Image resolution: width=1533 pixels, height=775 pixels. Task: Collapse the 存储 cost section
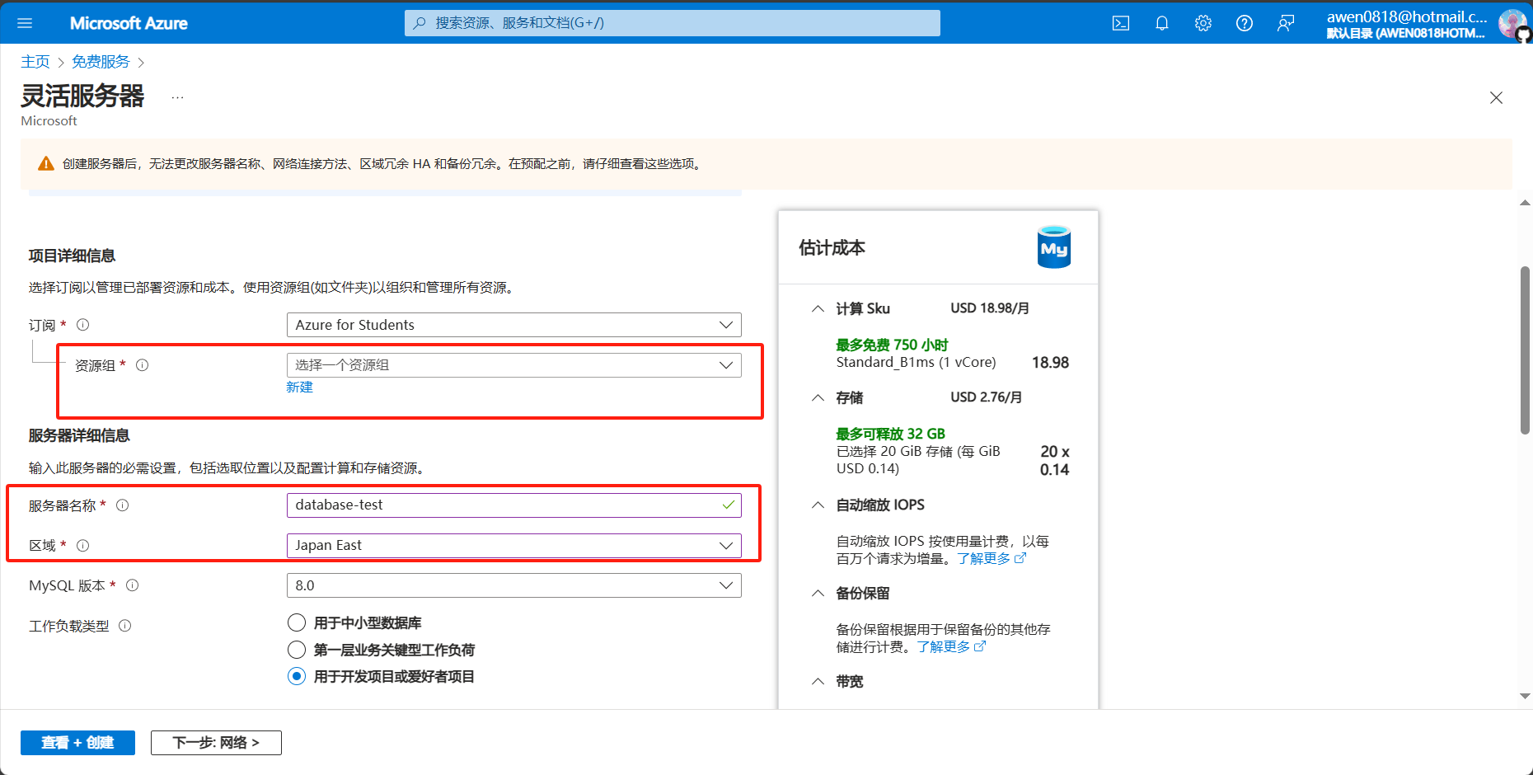[x=818, y=397]
